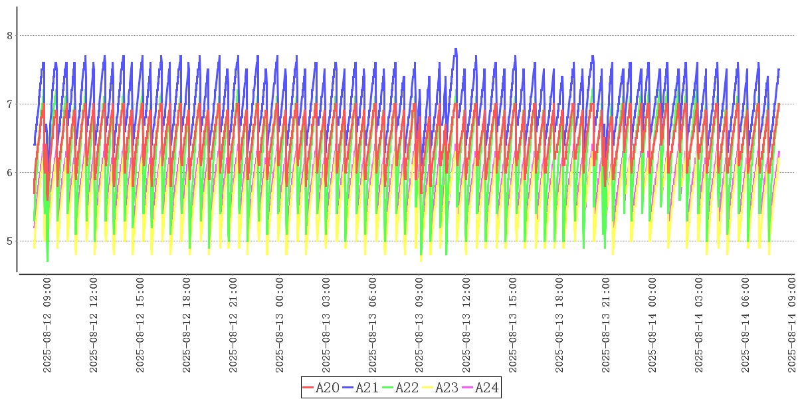
Task: Click the green A22 legend color swatch
Action: (x=388, y=388)
